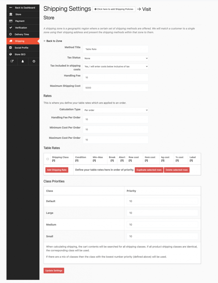Click the Shipping truck icon in sidebar
This screenshot has width=218, height=283.
(11, 41)
